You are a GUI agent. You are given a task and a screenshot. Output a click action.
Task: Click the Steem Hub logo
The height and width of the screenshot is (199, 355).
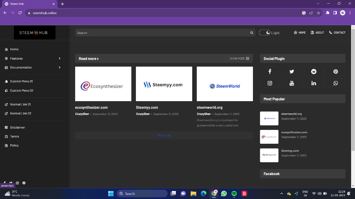point(35,33)
